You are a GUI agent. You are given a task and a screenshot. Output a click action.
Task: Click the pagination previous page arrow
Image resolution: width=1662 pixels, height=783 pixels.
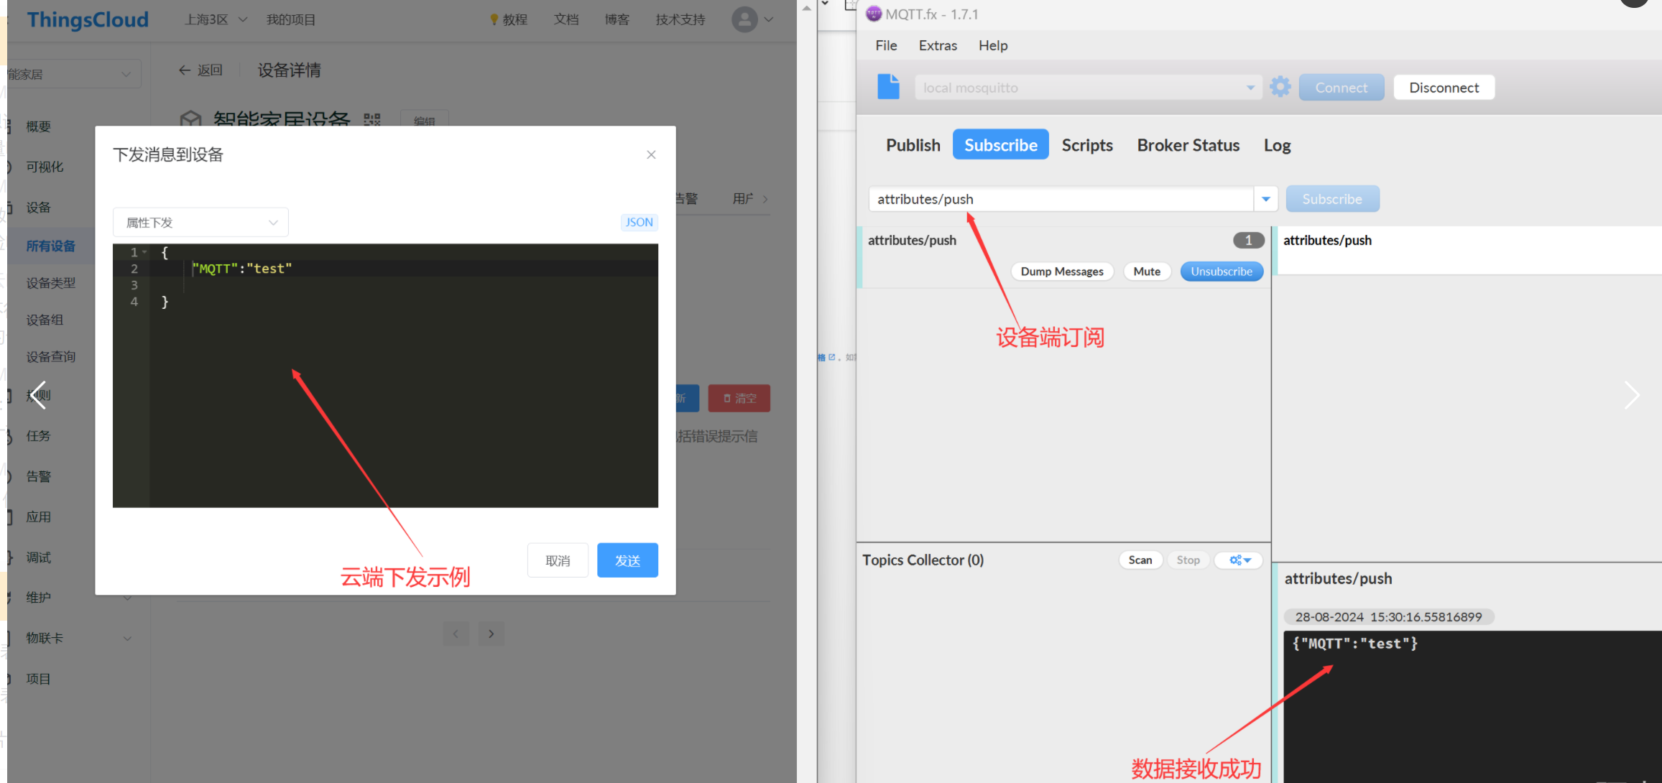(456, 634)
